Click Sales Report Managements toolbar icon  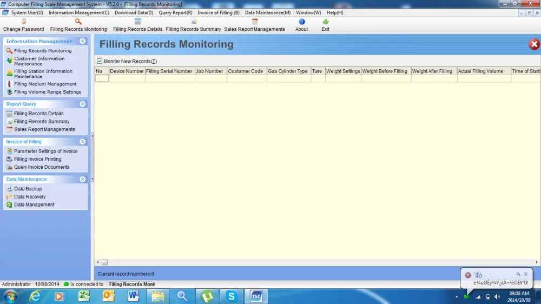point(254,22)
